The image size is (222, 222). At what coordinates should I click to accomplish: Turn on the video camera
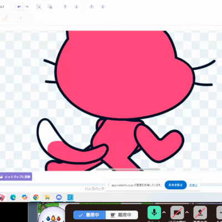coord(177,213)
